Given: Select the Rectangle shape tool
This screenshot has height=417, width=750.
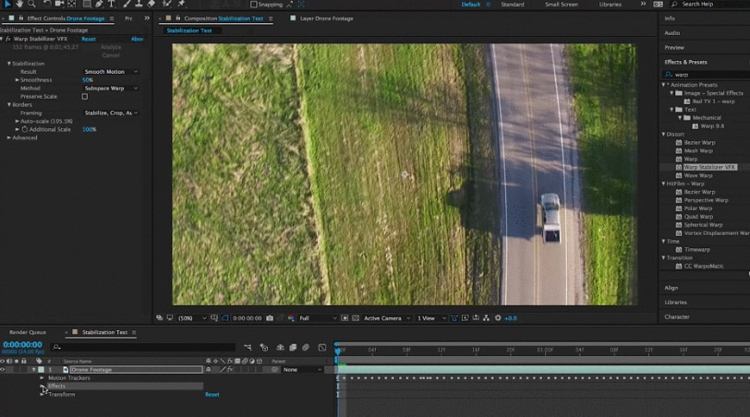Looking at the screenshot, I should tap(87, 4).
